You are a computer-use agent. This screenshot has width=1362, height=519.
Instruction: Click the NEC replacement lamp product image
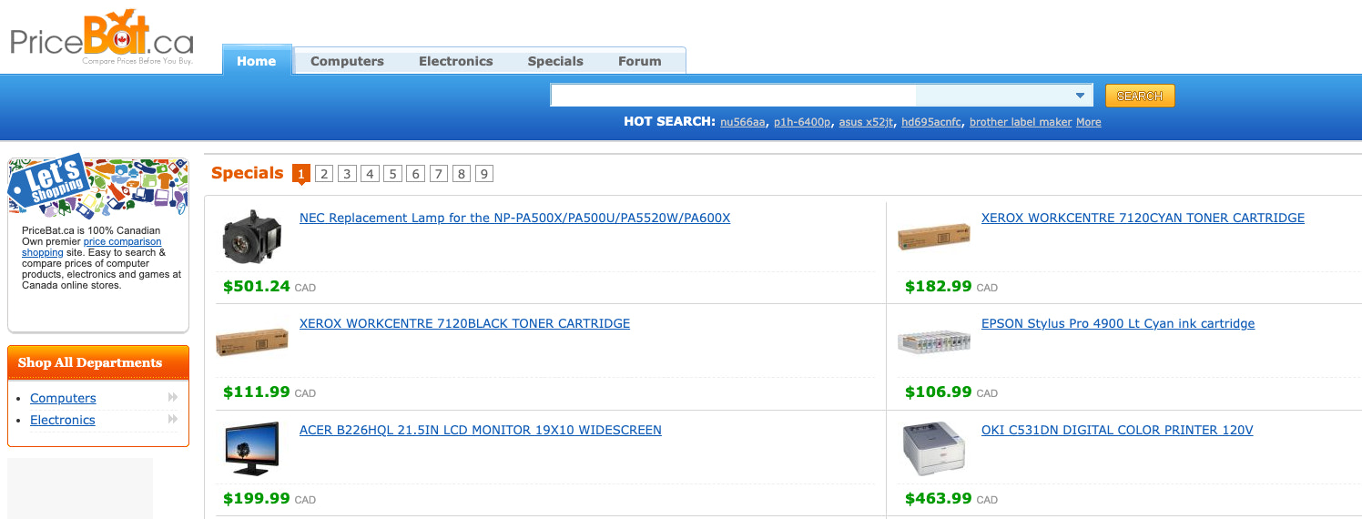coord(252,237)
